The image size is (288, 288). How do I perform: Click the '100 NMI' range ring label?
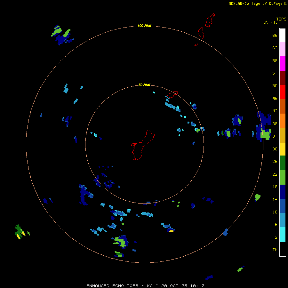point(144,26)
